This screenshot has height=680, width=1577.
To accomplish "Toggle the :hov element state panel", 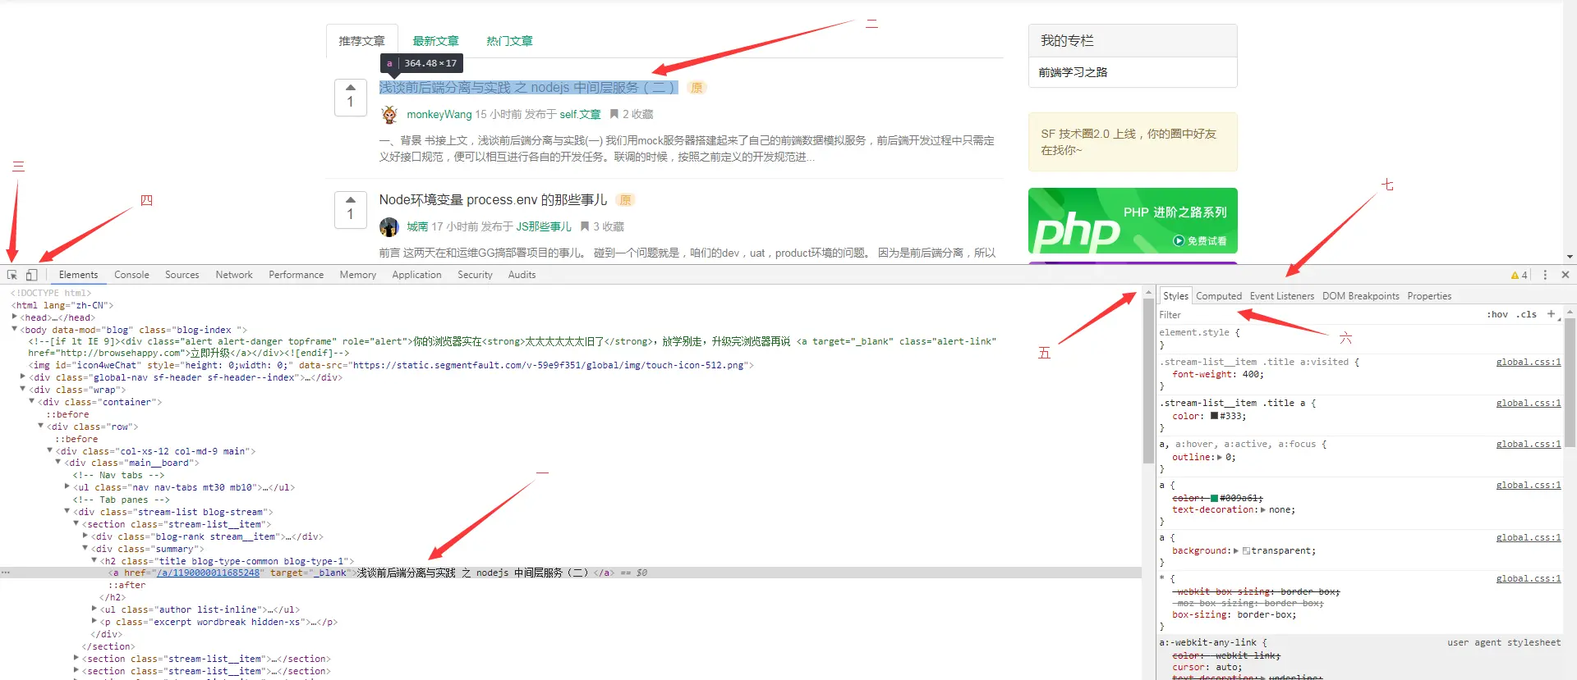I will (1497, 314).
